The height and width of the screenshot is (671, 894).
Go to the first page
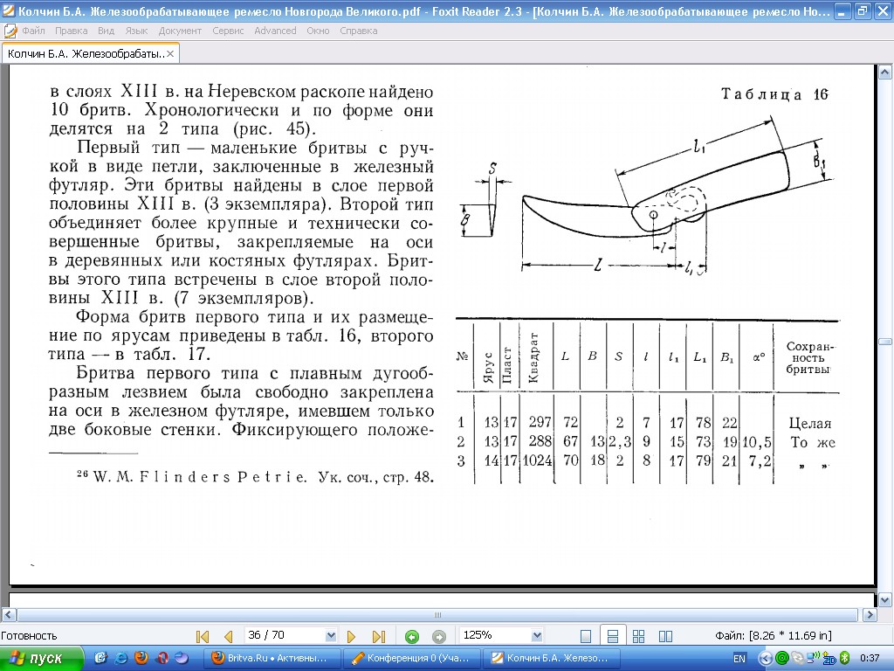click(x=203, y=636)
